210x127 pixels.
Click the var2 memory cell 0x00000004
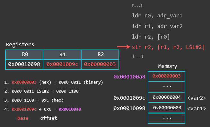(x=166, y=97)
